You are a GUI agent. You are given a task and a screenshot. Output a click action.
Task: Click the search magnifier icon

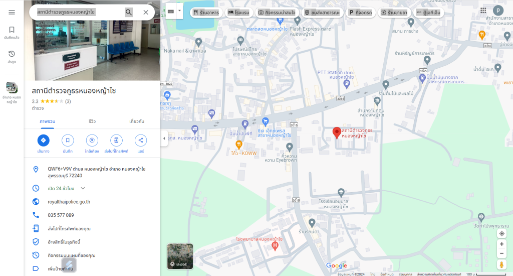(x=129, y=12)
